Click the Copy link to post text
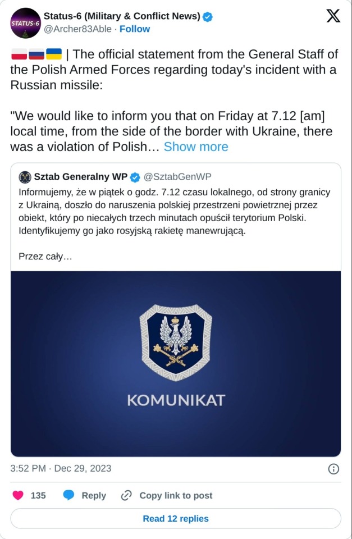 click(x=176, y=495)
